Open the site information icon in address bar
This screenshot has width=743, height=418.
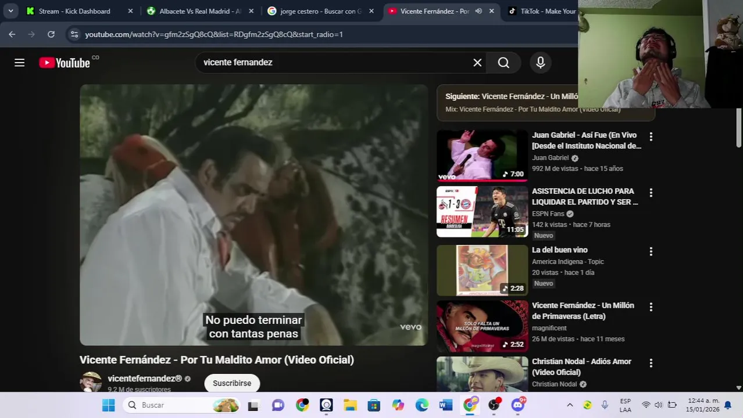[74, 34]
